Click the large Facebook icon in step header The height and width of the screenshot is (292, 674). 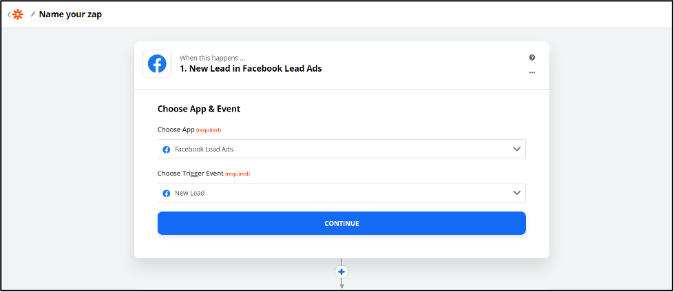(157, 63)
